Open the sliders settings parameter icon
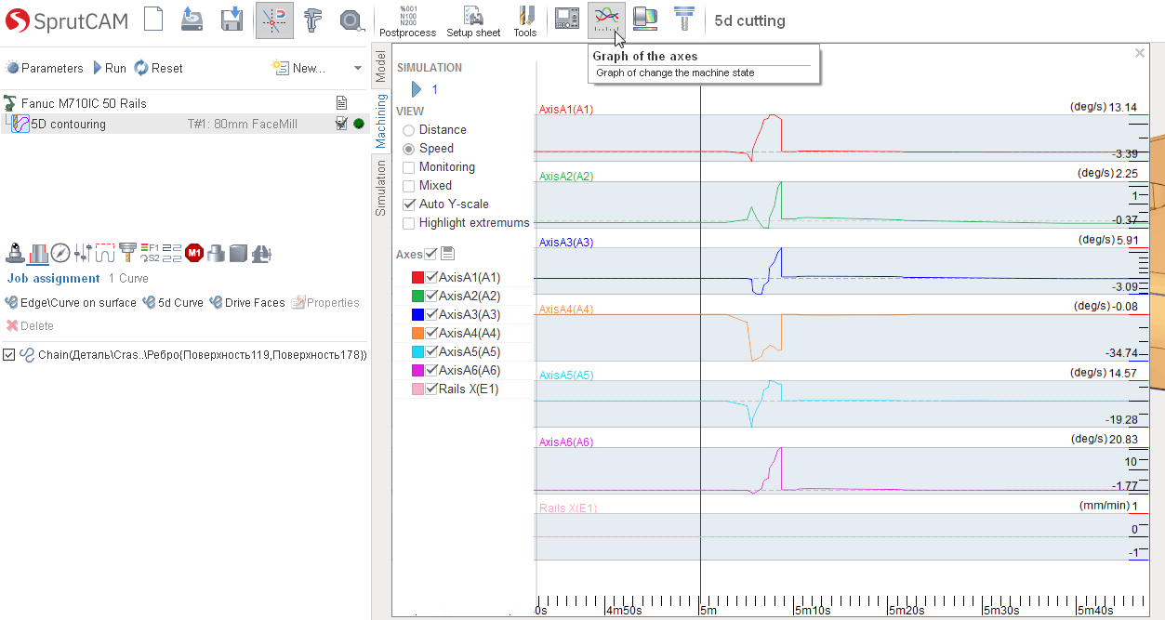1165x620 pixels. point(83,252)
